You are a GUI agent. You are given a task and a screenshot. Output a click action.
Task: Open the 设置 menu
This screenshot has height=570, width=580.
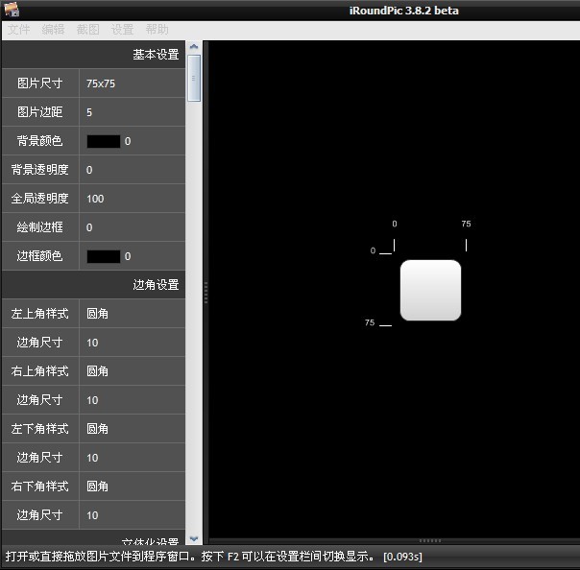(123, 30)
